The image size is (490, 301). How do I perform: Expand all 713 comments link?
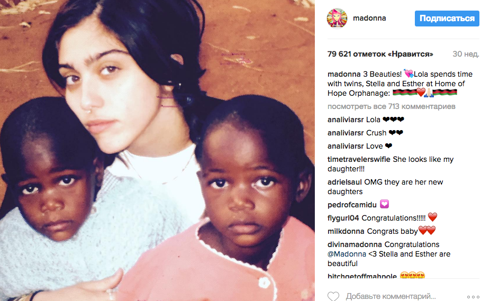(391, 106)
